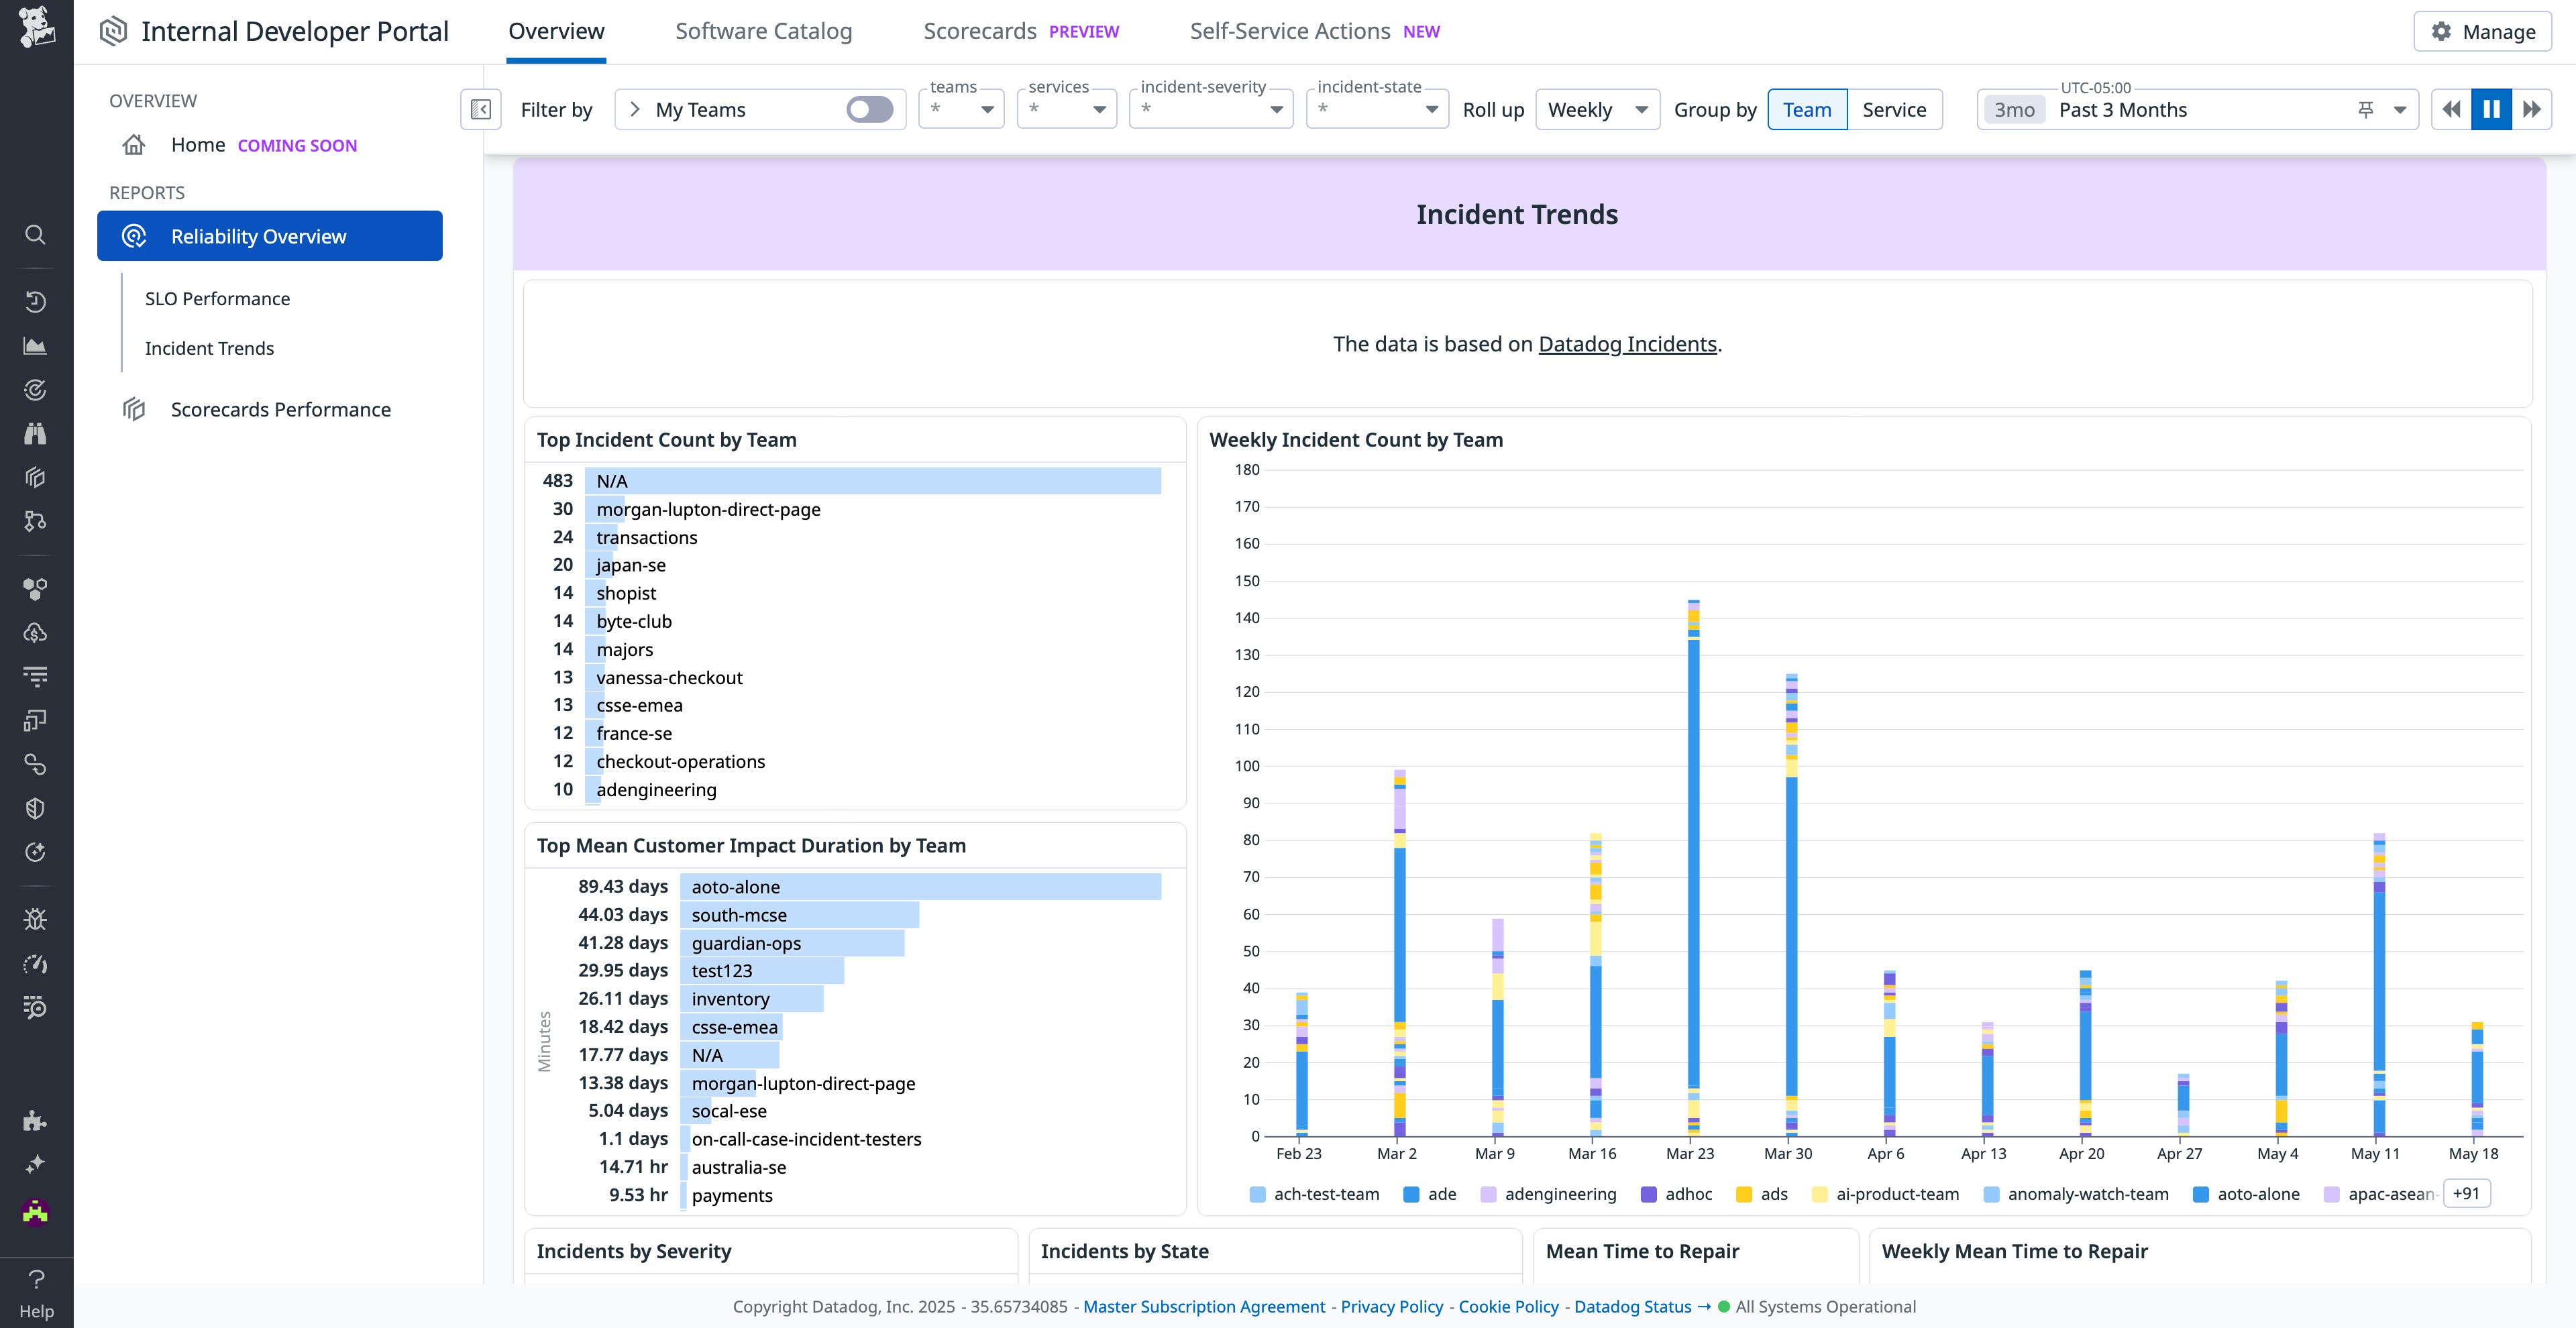Select the Reliability Overview report icon

(133, 235)
